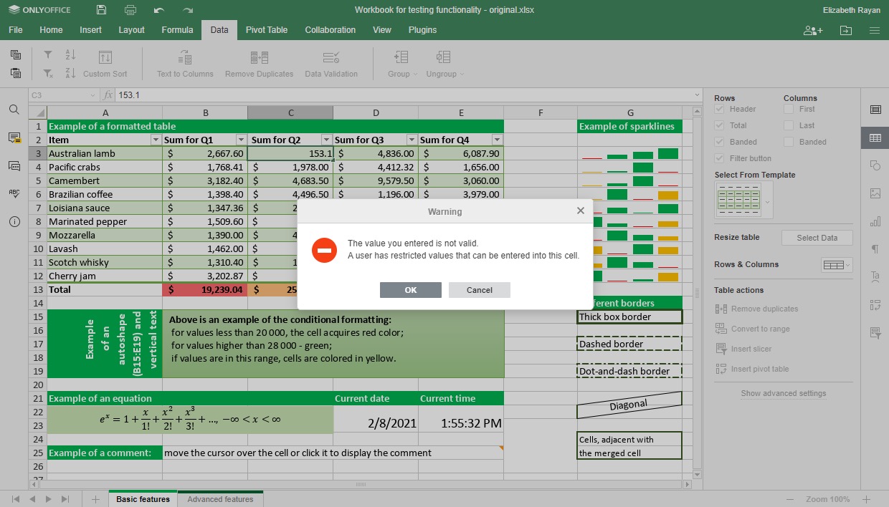Image resolution: width=889 pixels, height=507 pixels.
Task: Open Text Art settings in right sidebar
Action: coord(875,277)
